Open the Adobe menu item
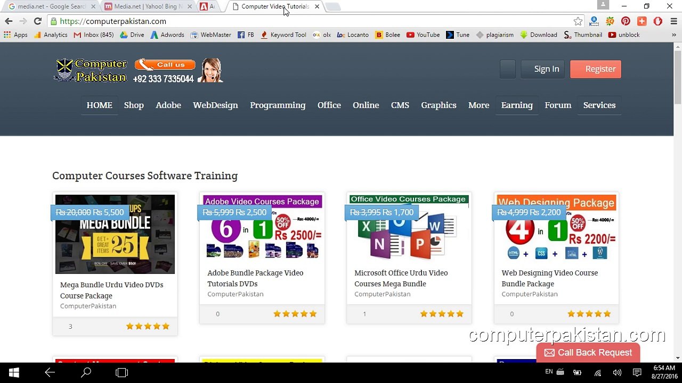Image resolution: width=682 pixels, height=383 pixels. (168, 105)
